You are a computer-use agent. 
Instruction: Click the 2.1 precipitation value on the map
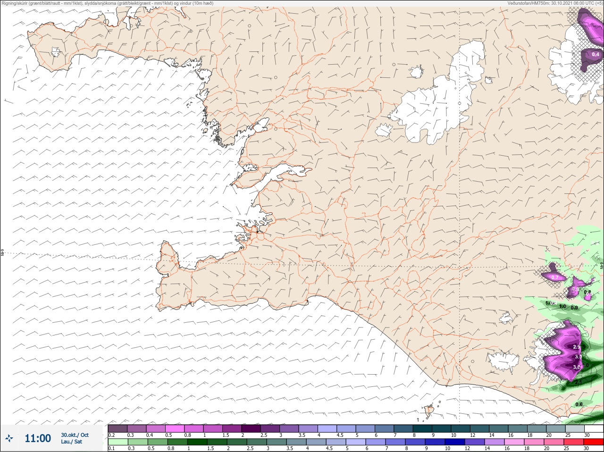pyautogui.click(x=579, y=382)
